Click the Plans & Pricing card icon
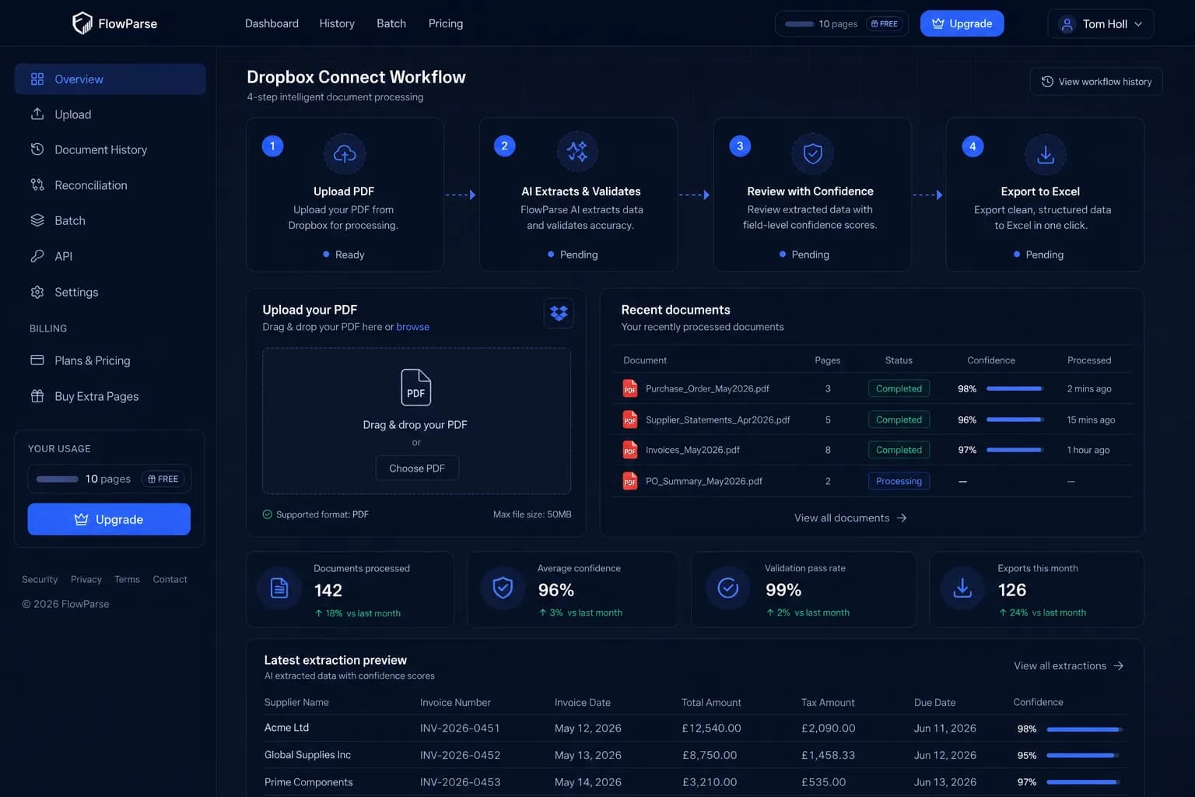 37,360
